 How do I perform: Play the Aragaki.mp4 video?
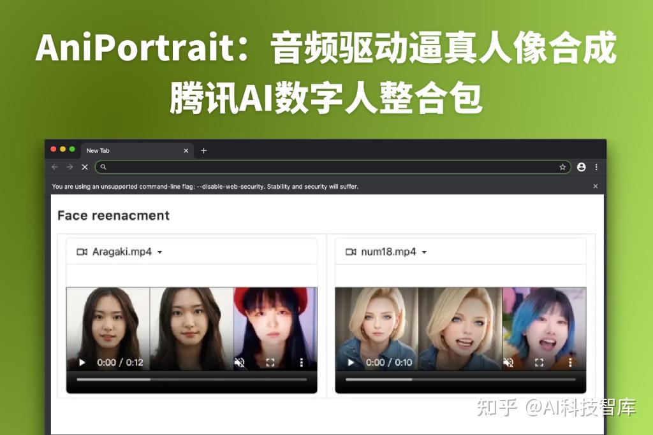click(82, 362)
